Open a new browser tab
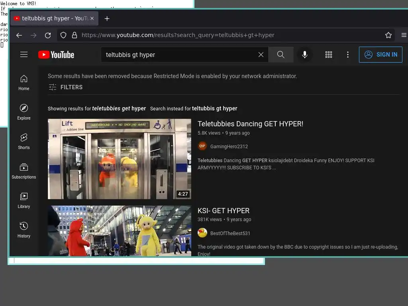 pos(107,18)
